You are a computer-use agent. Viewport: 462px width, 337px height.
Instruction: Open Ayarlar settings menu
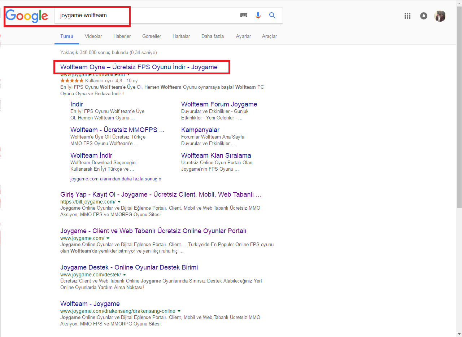[243, 36]
